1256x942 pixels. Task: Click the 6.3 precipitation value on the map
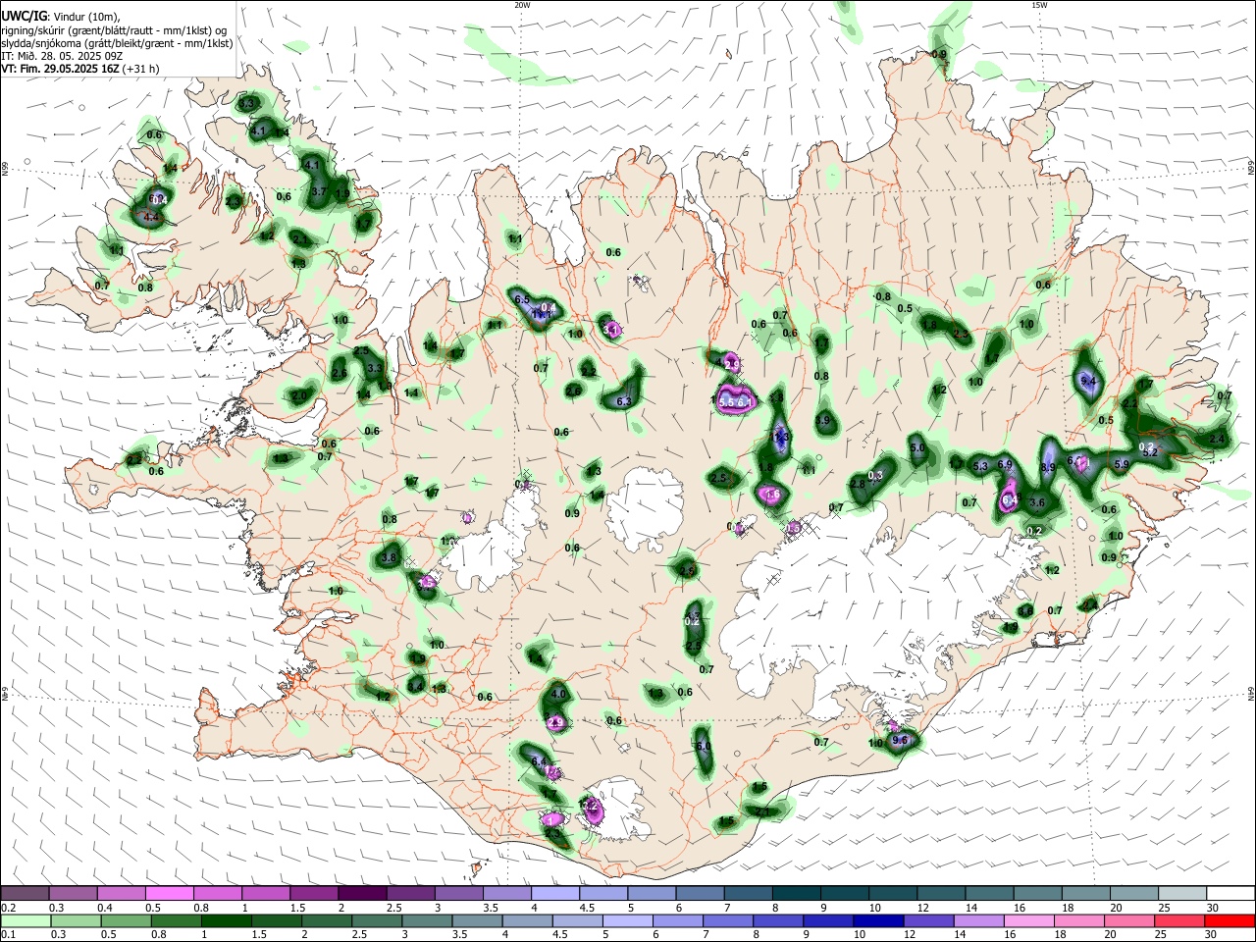click(623, 401)
